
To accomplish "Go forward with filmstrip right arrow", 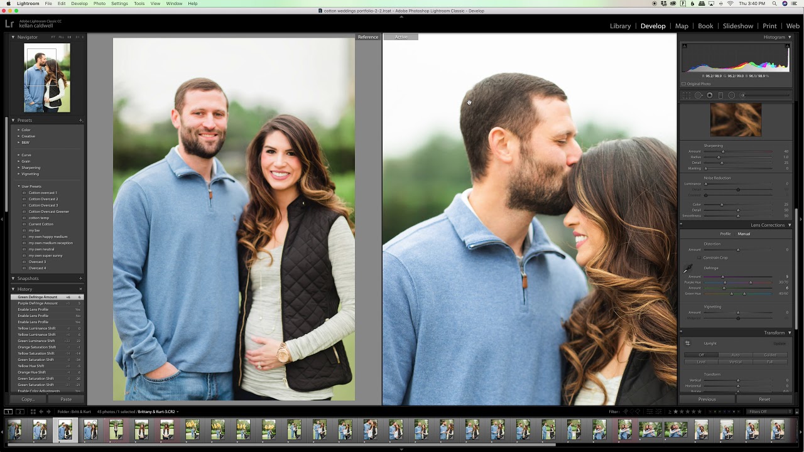I will 48,412.
